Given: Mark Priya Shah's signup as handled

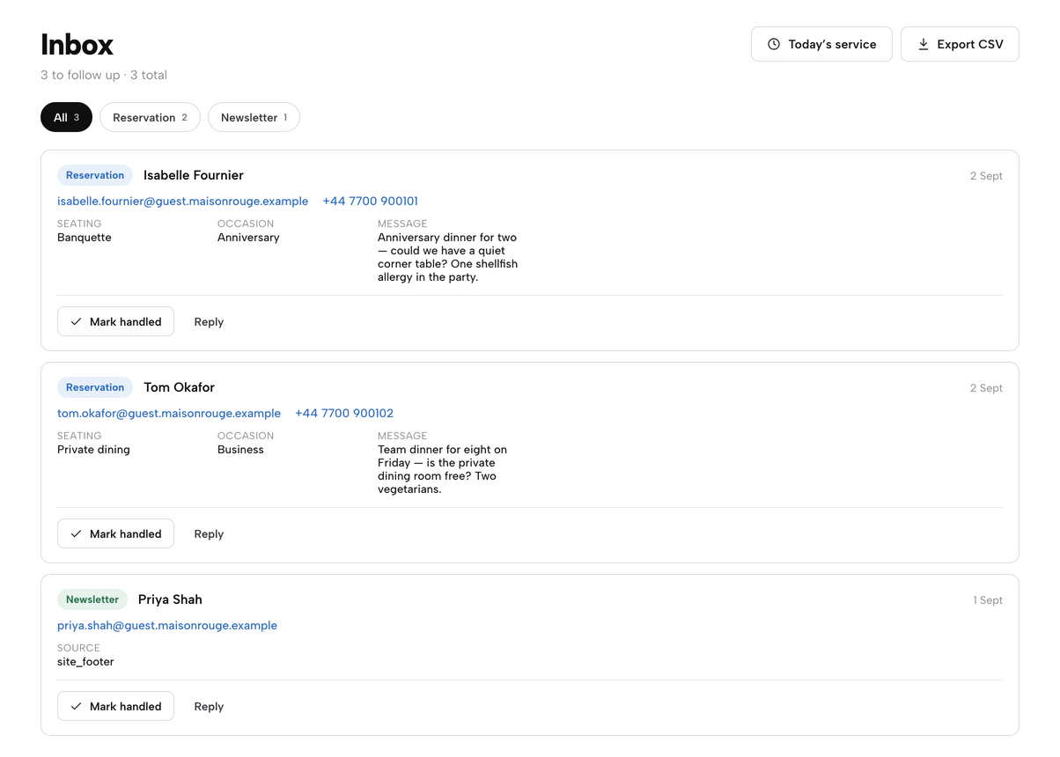Looking at the screenshot, I should 115,707.
